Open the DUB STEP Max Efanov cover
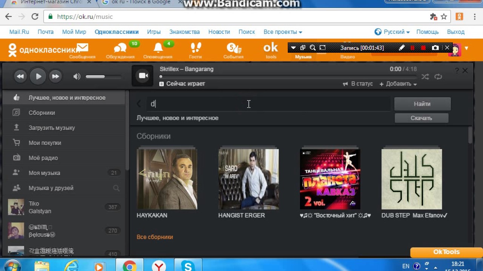The width and height of the screenshot is (483, 271). pyautogui.click(x=412, y=179)
